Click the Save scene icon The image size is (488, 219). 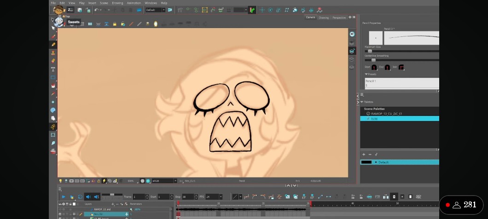pyautogui.click(x=80, y=10)
